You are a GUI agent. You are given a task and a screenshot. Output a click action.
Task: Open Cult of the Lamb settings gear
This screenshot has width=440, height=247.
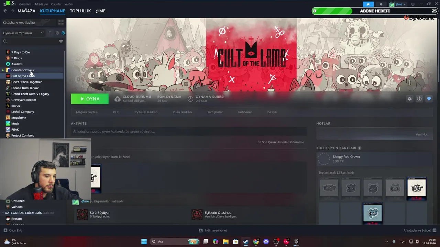409,99
